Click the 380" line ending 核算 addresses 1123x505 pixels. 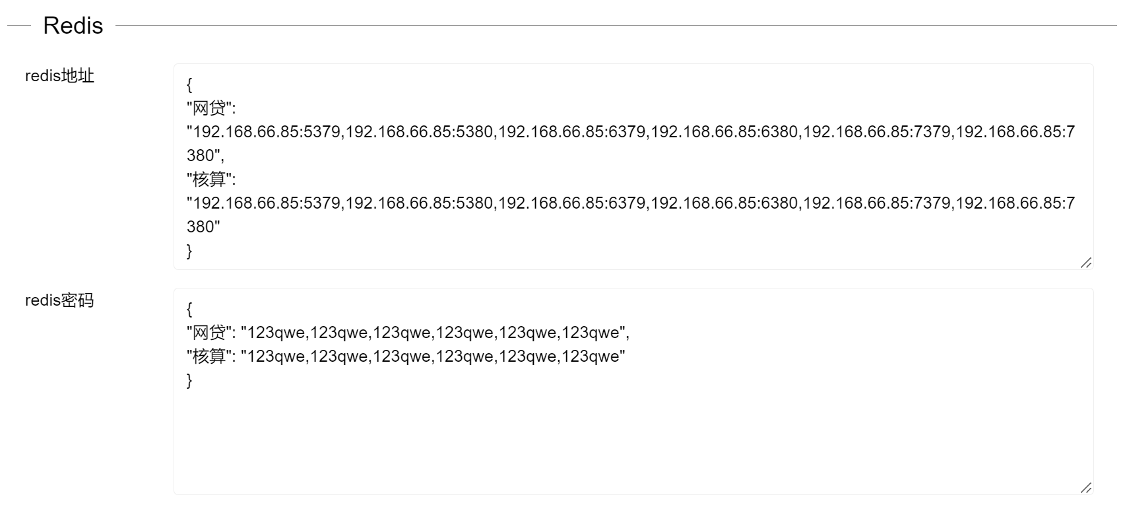[203, 227]
